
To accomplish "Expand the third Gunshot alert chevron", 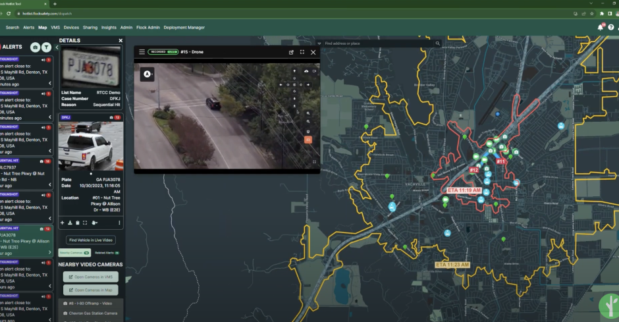I will 50,151.
